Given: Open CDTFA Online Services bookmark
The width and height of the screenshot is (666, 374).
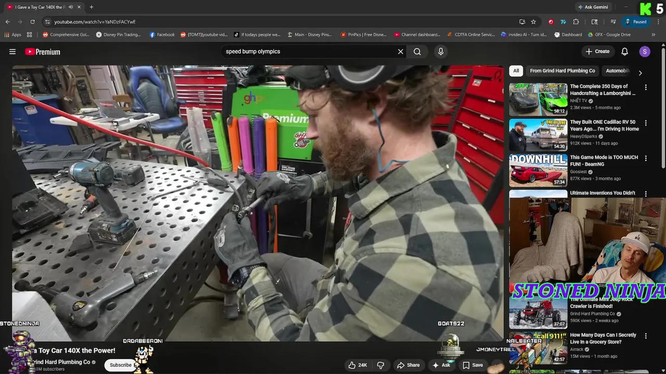Looking at the screenshot, I should tap(471, 35).
